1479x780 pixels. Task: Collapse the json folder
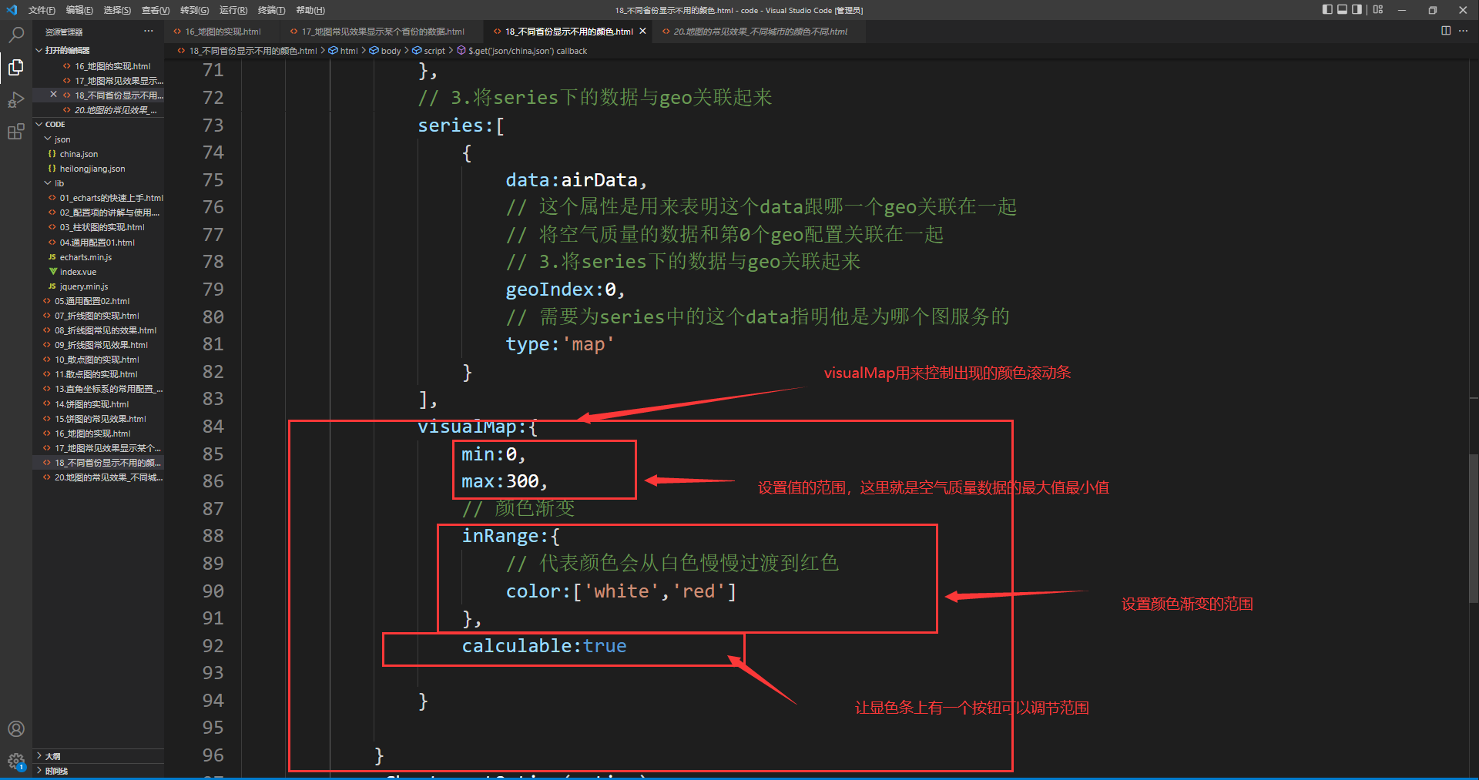48,139
